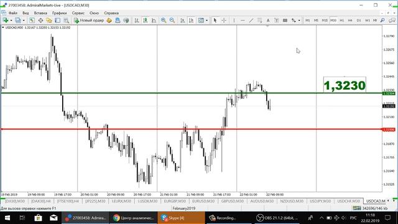
Task: Open the MetaEditor yellow book icon
Action: 109,21
